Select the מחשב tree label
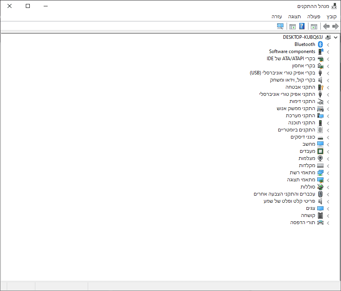341x291 pixels. [x=309, y=144]
